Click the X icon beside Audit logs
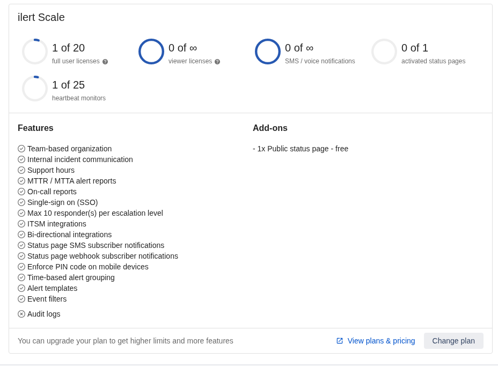Image resolution: width=498 pixels, height=366 pixels. pyautogui.click(x=21, y=314)
